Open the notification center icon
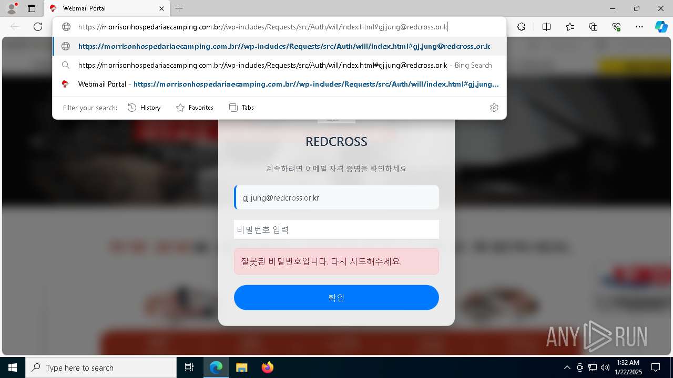673x378 pixels. pos(656,367)
